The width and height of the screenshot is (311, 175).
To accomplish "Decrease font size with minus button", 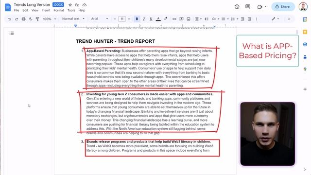I will [x=115, y=19].
